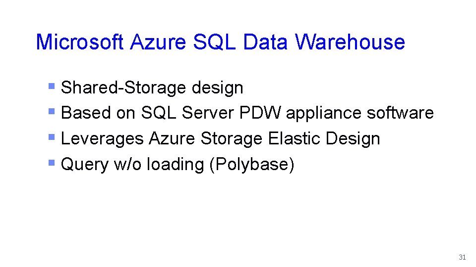Click the square bullet before Shared-Storage design
The image size is (476, 267).
click(x=51, y=86)
